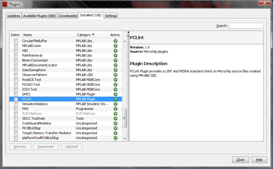Click the MPLAB X icon in title bar

pos(5,4)
